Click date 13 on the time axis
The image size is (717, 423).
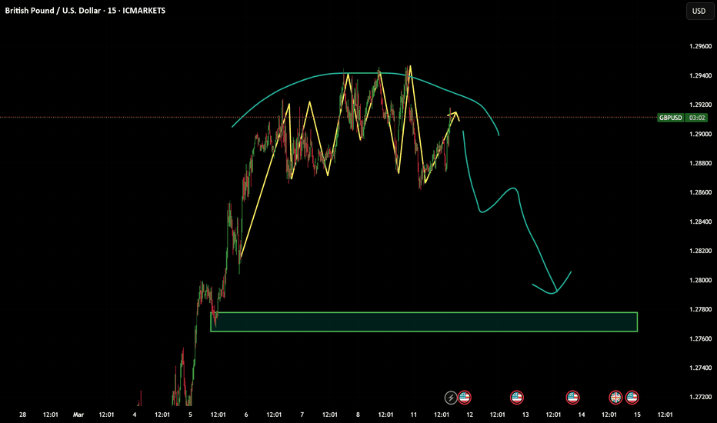pos(525,415)
